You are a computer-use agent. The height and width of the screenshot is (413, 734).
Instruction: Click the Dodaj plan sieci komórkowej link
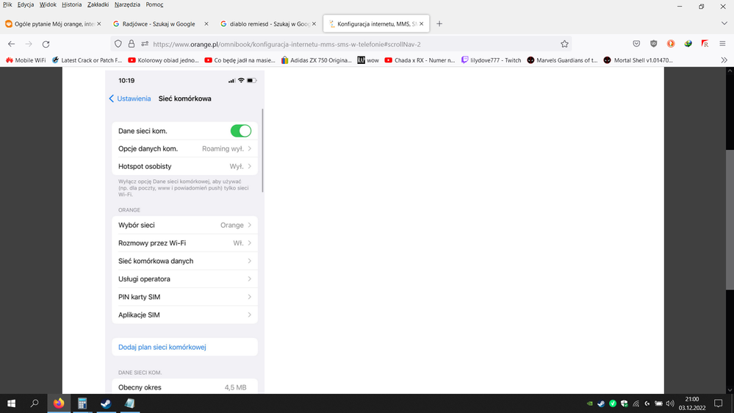[162, 347]
